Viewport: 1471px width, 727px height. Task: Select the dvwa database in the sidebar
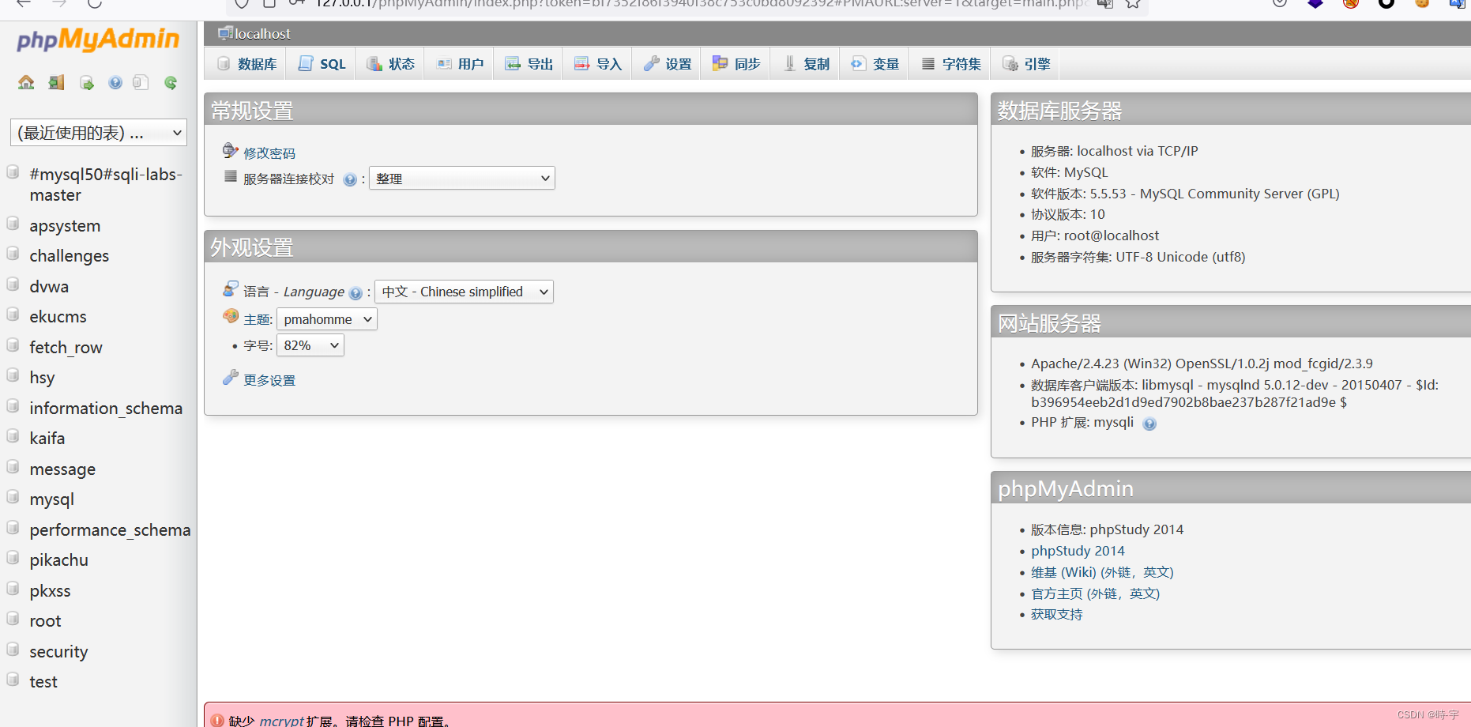point(48,286)
